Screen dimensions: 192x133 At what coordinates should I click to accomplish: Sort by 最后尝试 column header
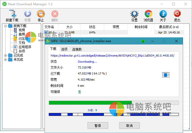coord(169,27)
